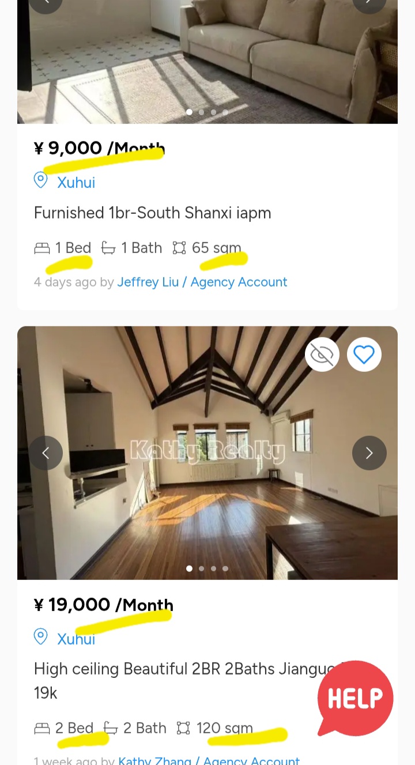View the Jeffrey Liu / Agency Account profile
Viewport: 415px width, 765px height.
tap(202, 282)
